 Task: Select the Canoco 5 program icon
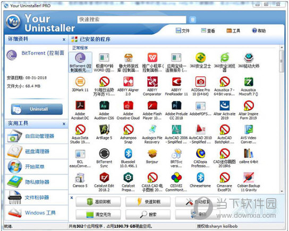point(80,177)
